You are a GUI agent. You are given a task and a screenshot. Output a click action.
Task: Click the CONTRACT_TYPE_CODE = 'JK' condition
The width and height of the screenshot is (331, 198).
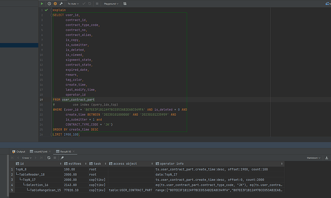(89, 125)
